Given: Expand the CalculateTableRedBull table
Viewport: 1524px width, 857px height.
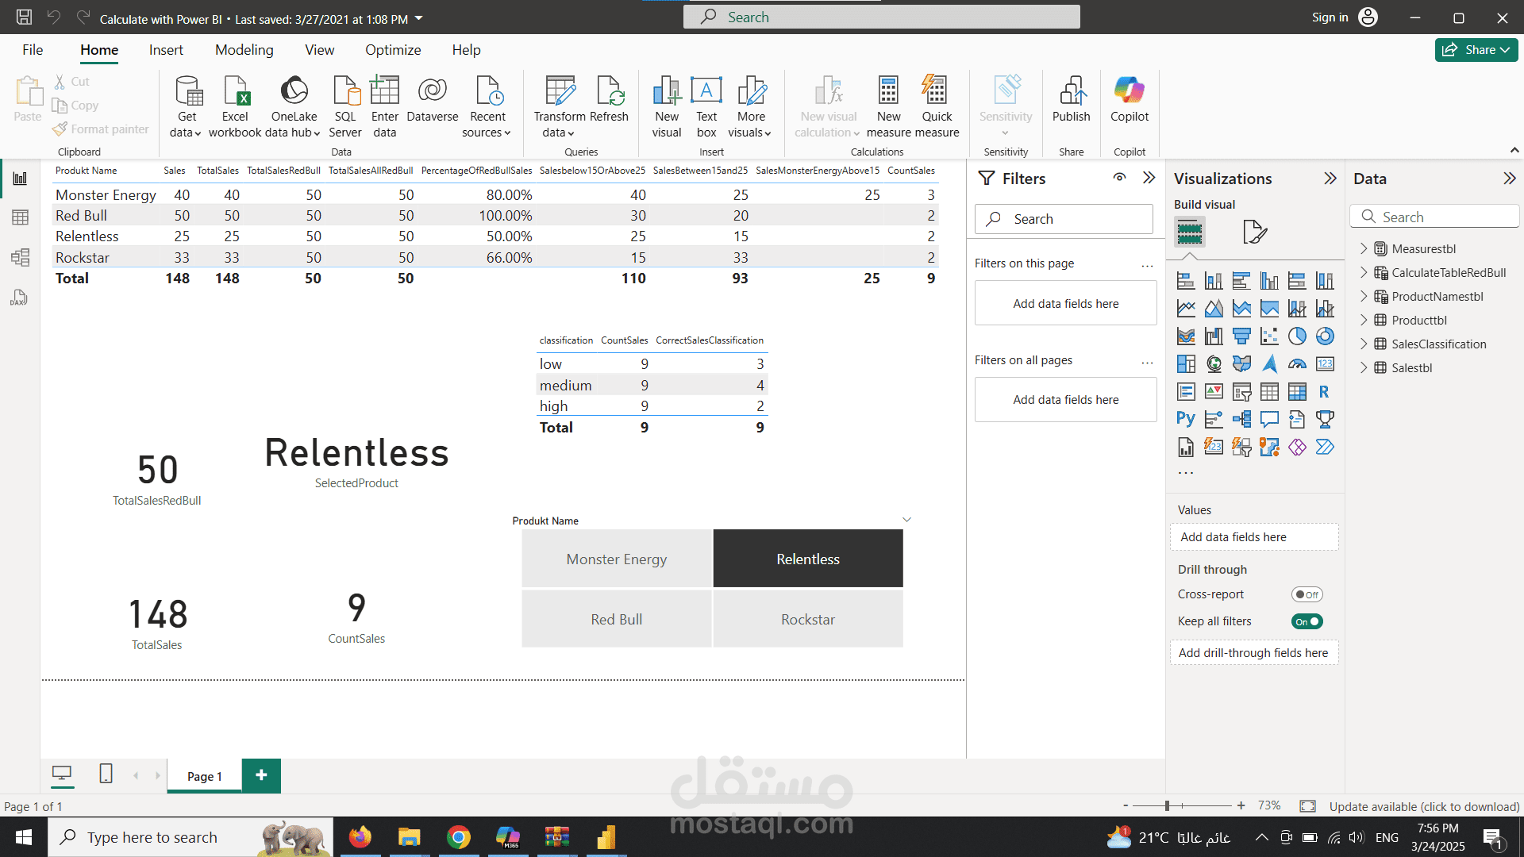Looking at the screenshot, I should pyautogui.click(x=1364, y=272).
